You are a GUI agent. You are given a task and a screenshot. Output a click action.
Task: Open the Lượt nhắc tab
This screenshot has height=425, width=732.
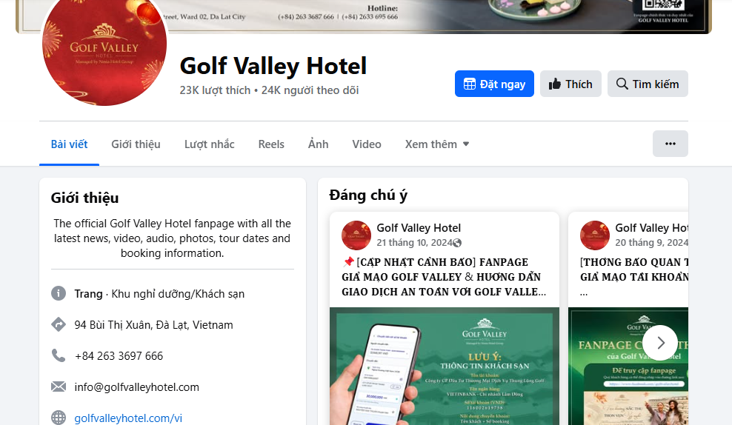pyautogui.click(x=209, y=144)
